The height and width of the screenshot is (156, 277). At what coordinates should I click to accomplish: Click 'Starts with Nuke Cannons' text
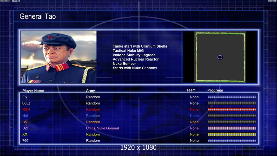(135, 68)
